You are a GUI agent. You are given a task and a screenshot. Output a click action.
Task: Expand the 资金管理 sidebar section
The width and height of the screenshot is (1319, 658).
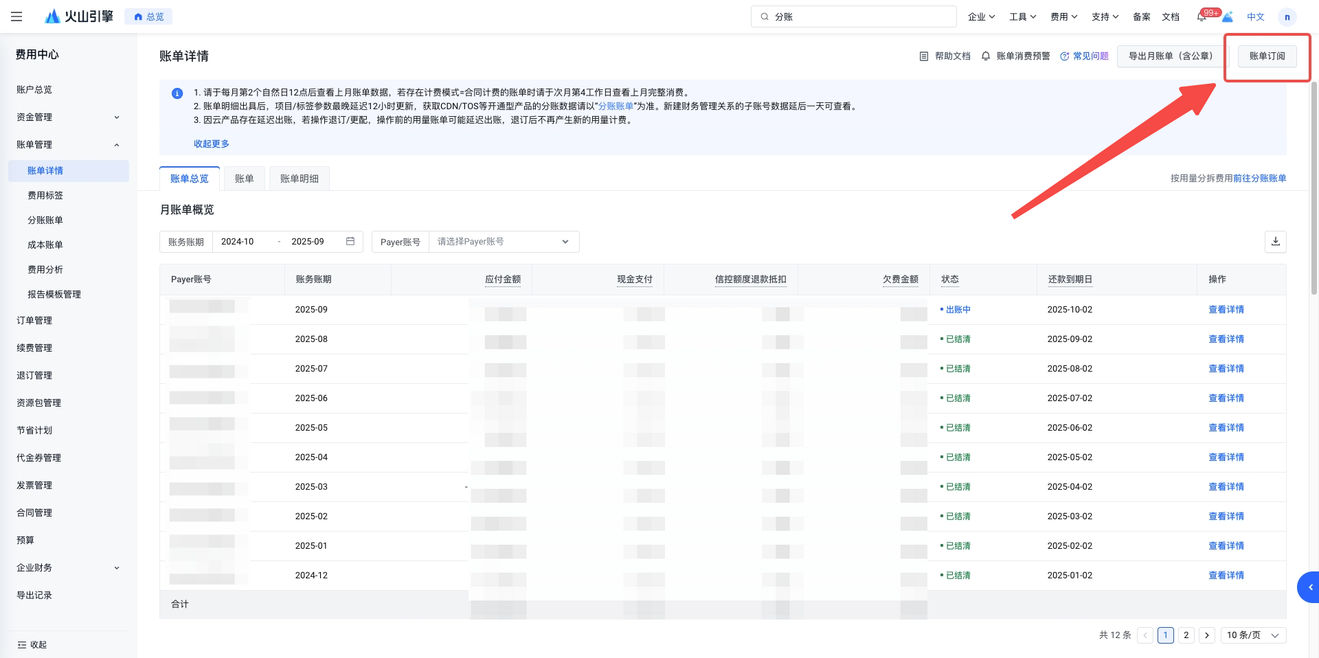68,117
